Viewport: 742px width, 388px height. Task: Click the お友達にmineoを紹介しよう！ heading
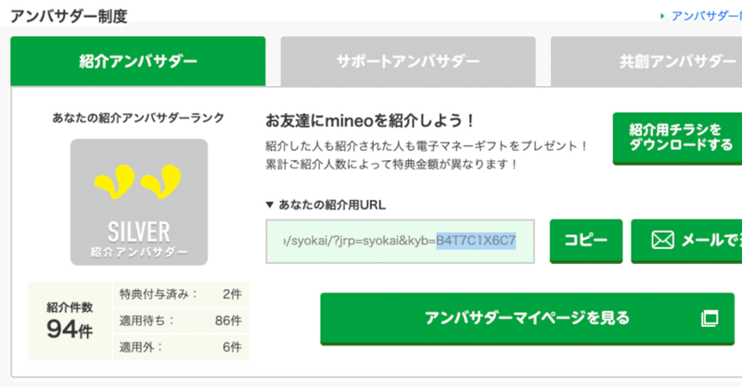click(370, 120)
